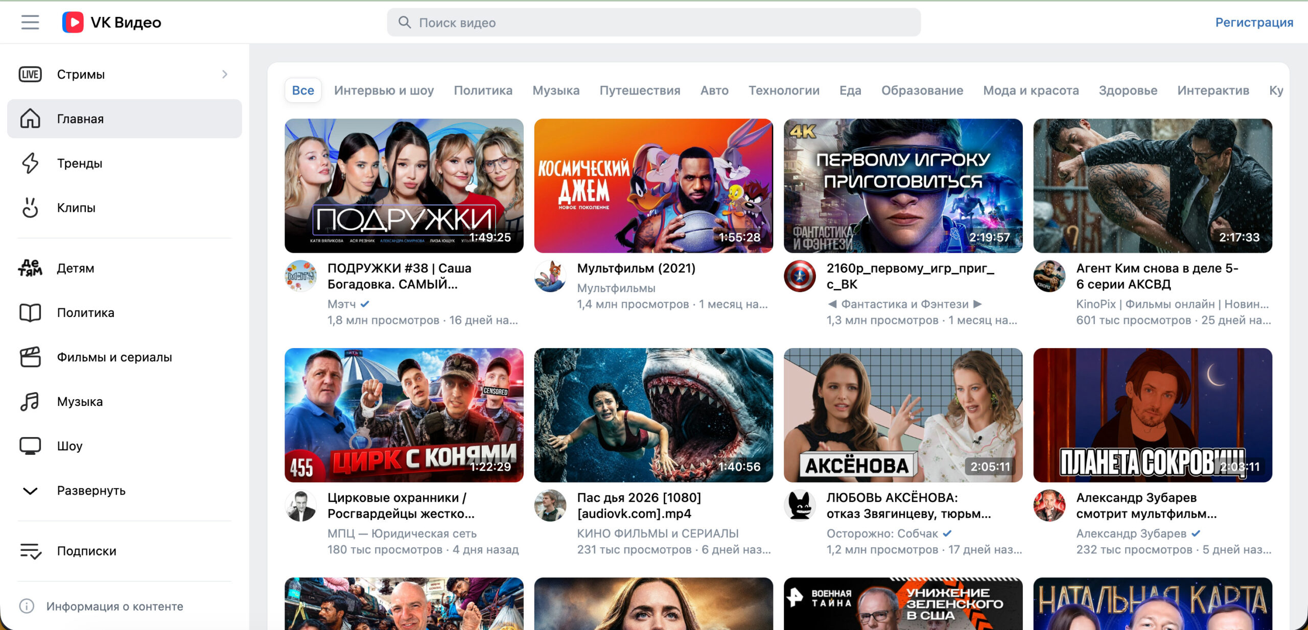This screenshot has width=1308, height=630.
Task: Switch to the Здоровье tab
Action: pyautogui.click(x=1128, y=90)
